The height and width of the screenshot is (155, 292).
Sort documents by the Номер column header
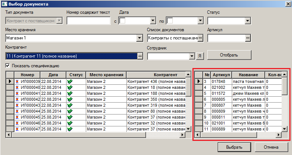click(x=27, y=75)
